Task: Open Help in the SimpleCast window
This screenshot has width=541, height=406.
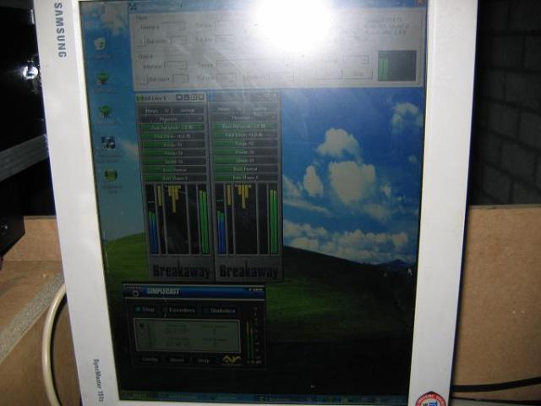Action: [x=204, y=360]
